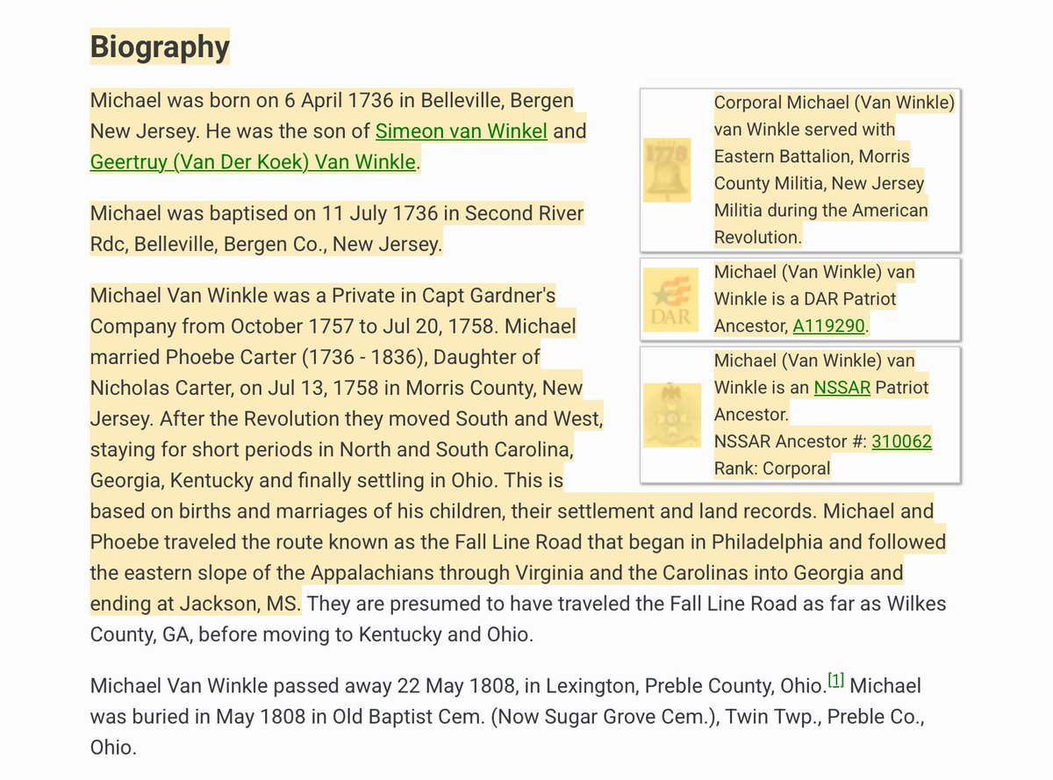
Task: Open the Geertruy (Van Der Koek) Van Winkle link
Action: point(251,161)
